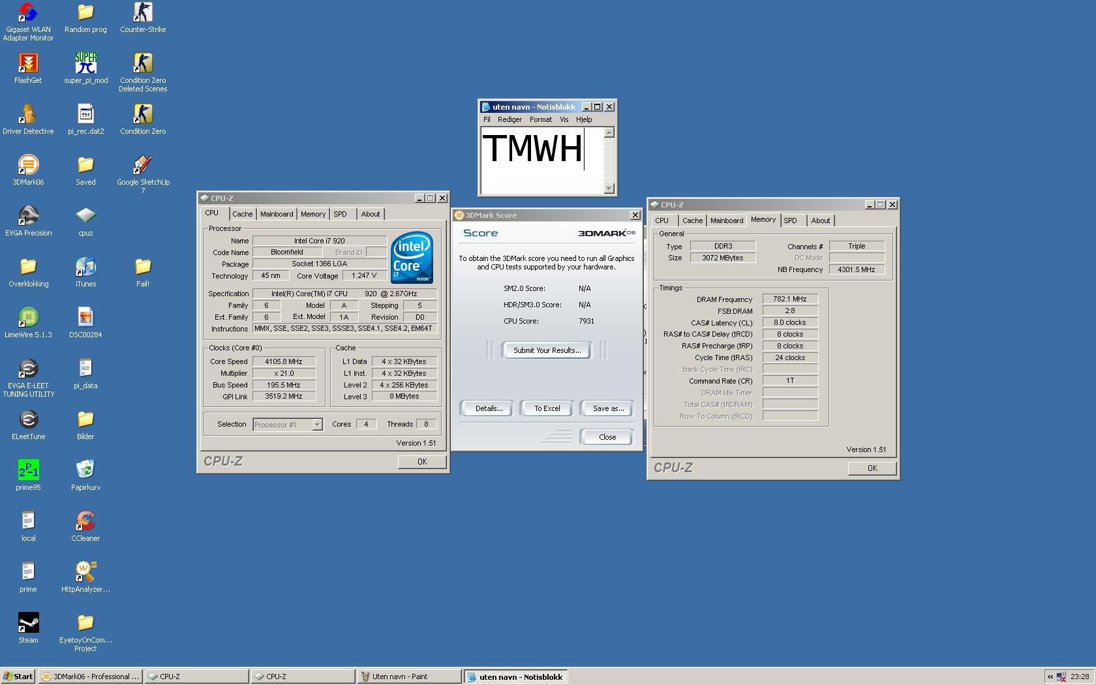Open Driver Detective desktop icon
1096x685 pixels.
pyautogui.click(x=28, y=119)
